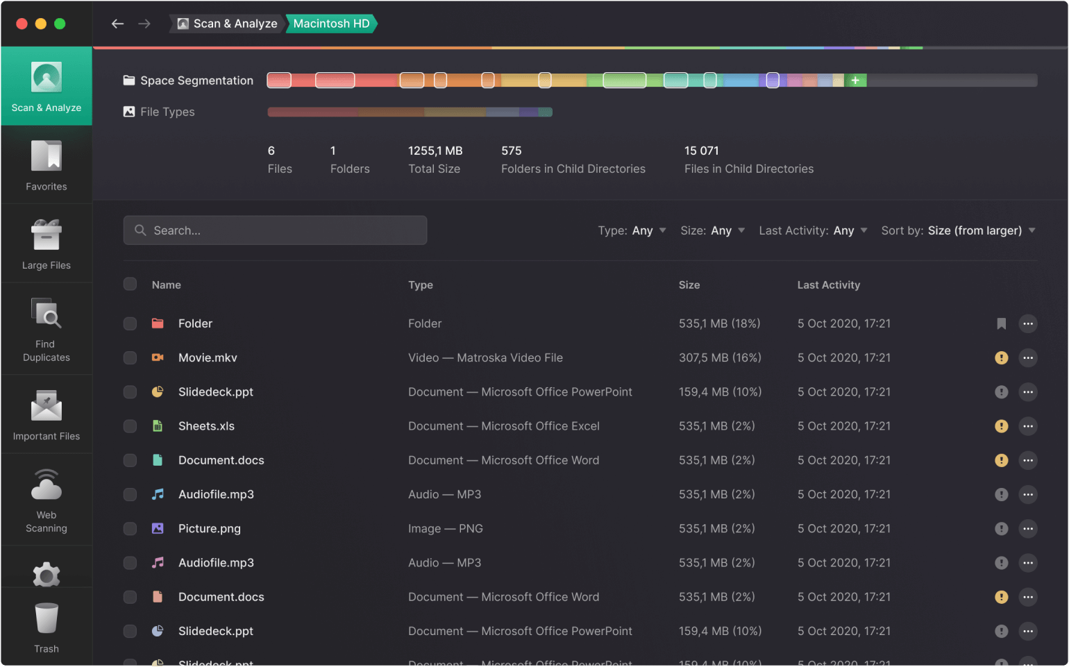Click the green plus segment in Space Segmentation
This screenshot has width=1069, height=667.
pyautogui.click(x=855, y=81)
